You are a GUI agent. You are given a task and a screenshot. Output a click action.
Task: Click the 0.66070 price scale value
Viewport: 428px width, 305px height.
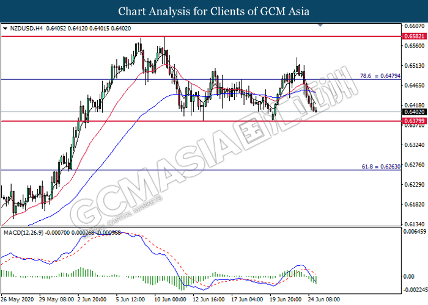(415, 26)
